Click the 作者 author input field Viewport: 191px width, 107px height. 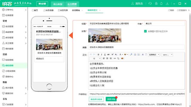tap(164, 23)
